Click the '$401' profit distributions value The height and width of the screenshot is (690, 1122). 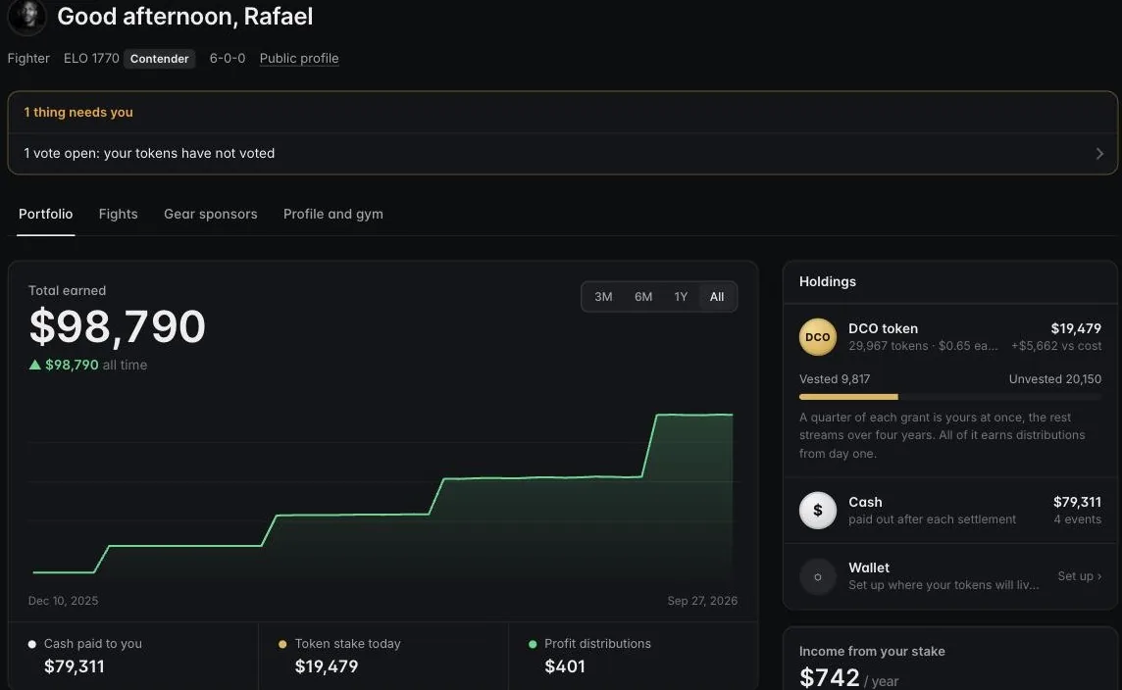[x=565, y=666]
